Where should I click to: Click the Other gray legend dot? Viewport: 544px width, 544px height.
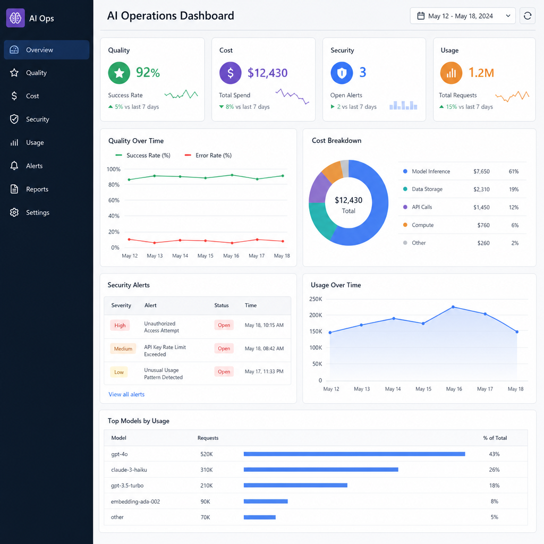click(x=405, y=243)
